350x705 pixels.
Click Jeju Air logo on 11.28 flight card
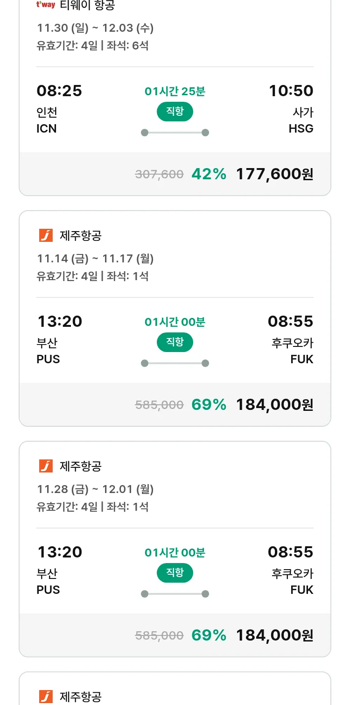(46, 466)
